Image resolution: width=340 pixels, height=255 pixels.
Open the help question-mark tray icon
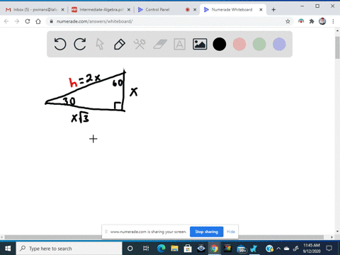[269, 249]
